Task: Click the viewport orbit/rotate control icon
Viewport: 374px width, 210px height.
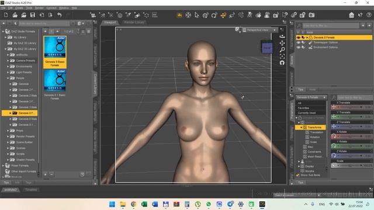Action: pyautogui.click(x=282, y=36)
